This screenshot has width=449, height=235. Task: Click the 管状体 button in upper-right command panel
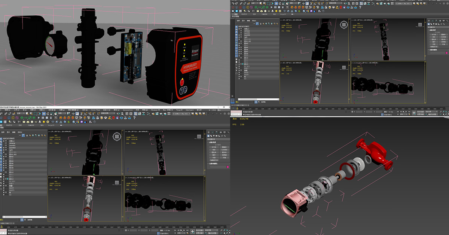tap(443, 39)
